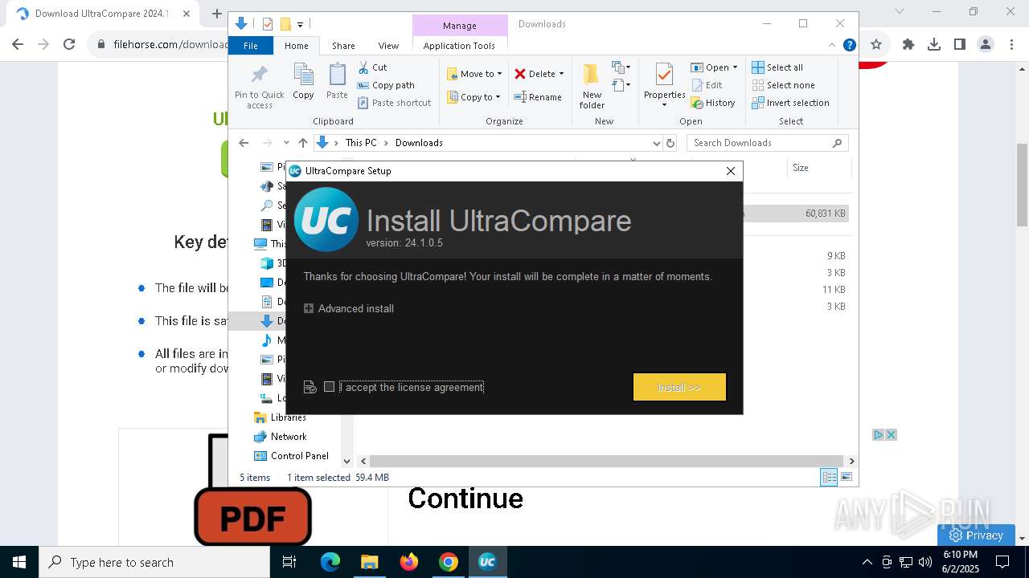Screen dimensions: 1029x578
Task: Select Control Panel in navigation pane
Action: pos(299,456)
